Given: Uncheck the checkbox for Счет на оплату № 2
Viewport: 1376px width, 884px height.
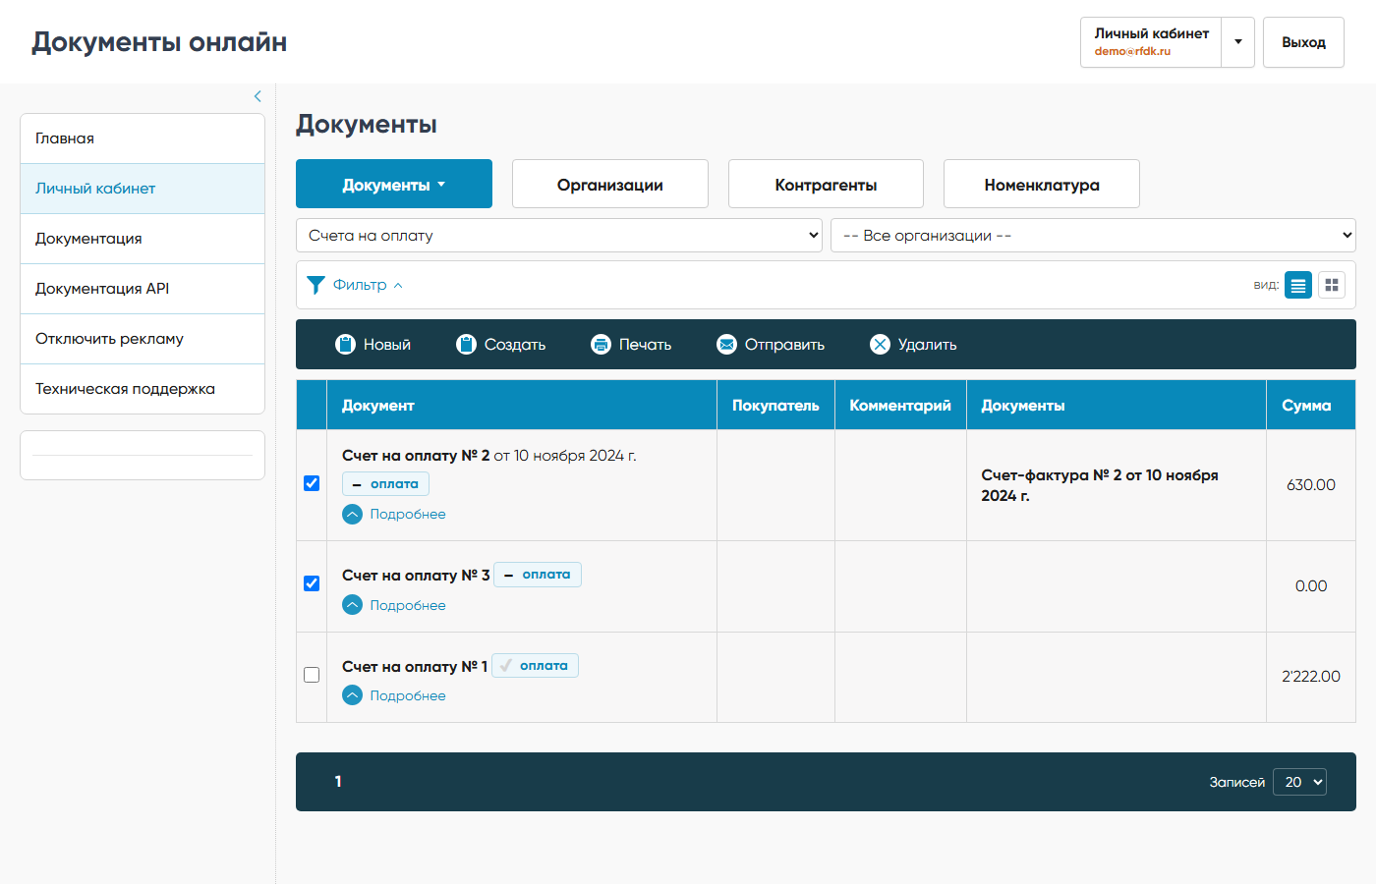Looking at the screenshot, I should (x=312, y=483).
